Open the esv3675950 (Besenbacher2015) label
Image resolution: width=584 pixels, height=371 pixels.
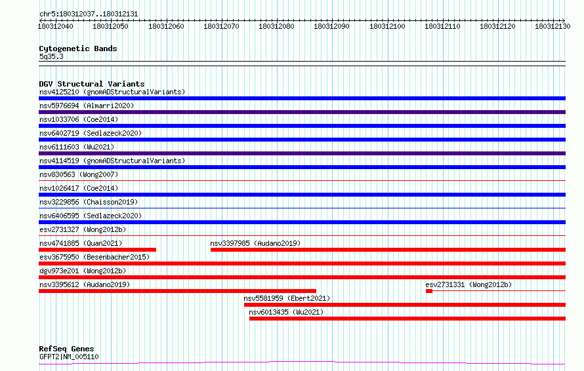coord(94,257)
